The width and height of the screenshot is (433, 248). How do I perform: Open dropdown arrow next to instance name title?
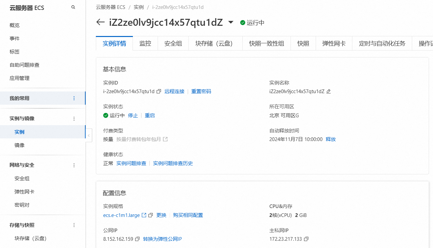[231, 22]
